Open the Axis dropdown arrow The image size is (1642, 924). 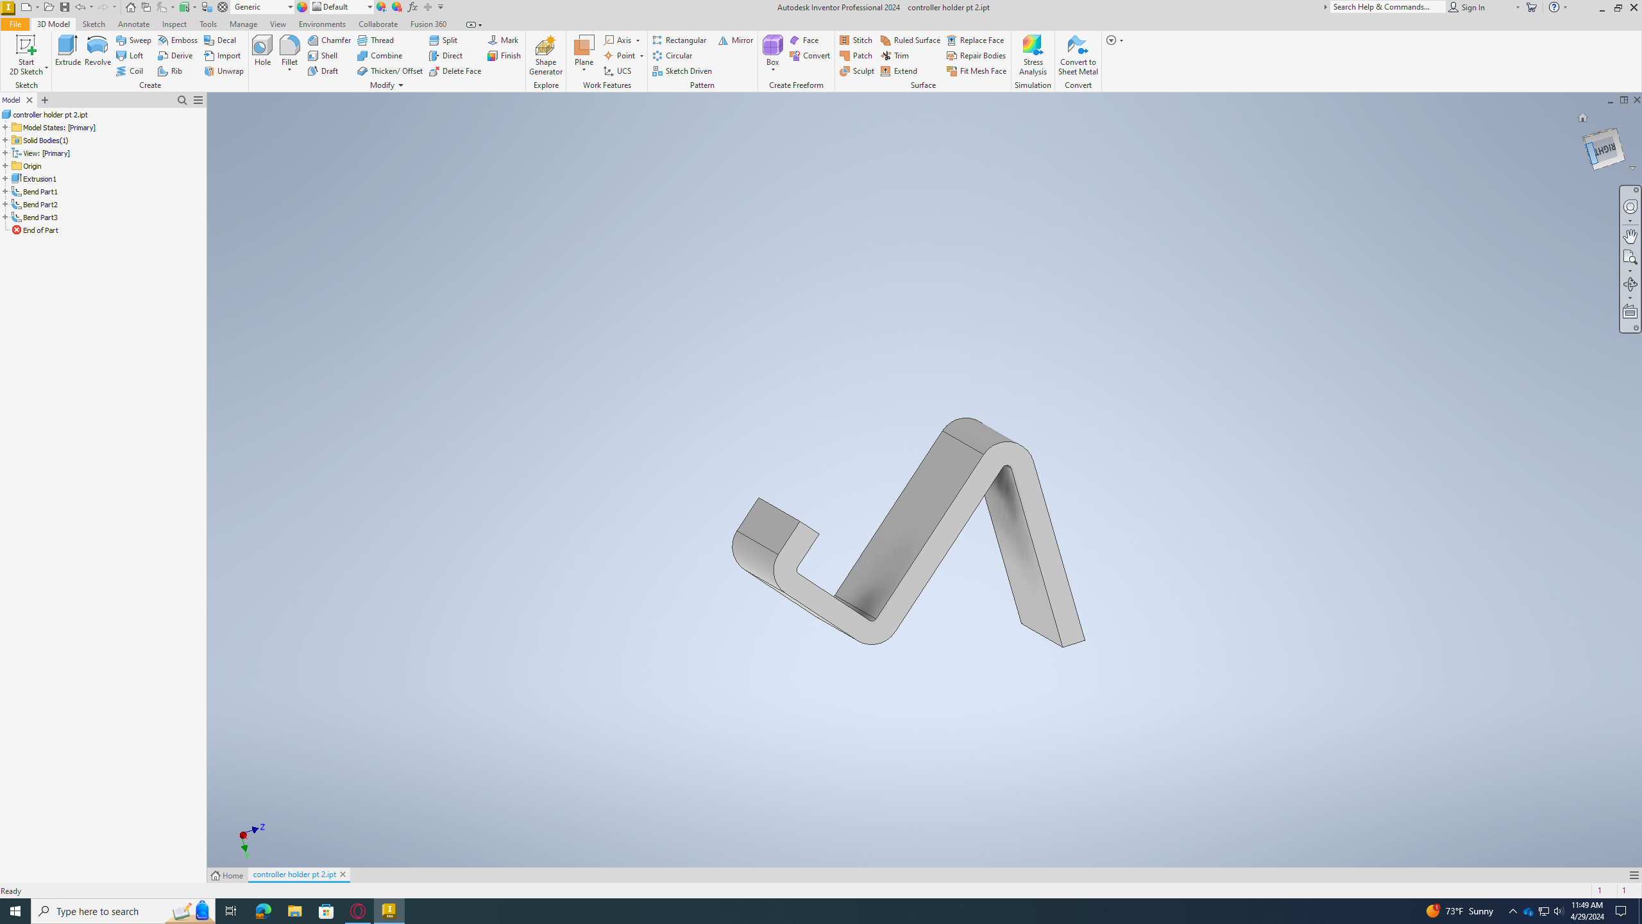point(638,40)
